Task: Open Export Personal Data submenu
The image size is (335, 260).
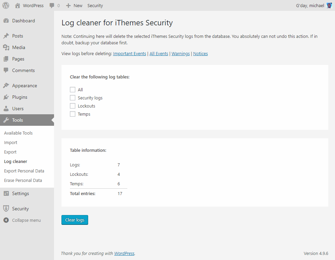Action: point(24,171)
